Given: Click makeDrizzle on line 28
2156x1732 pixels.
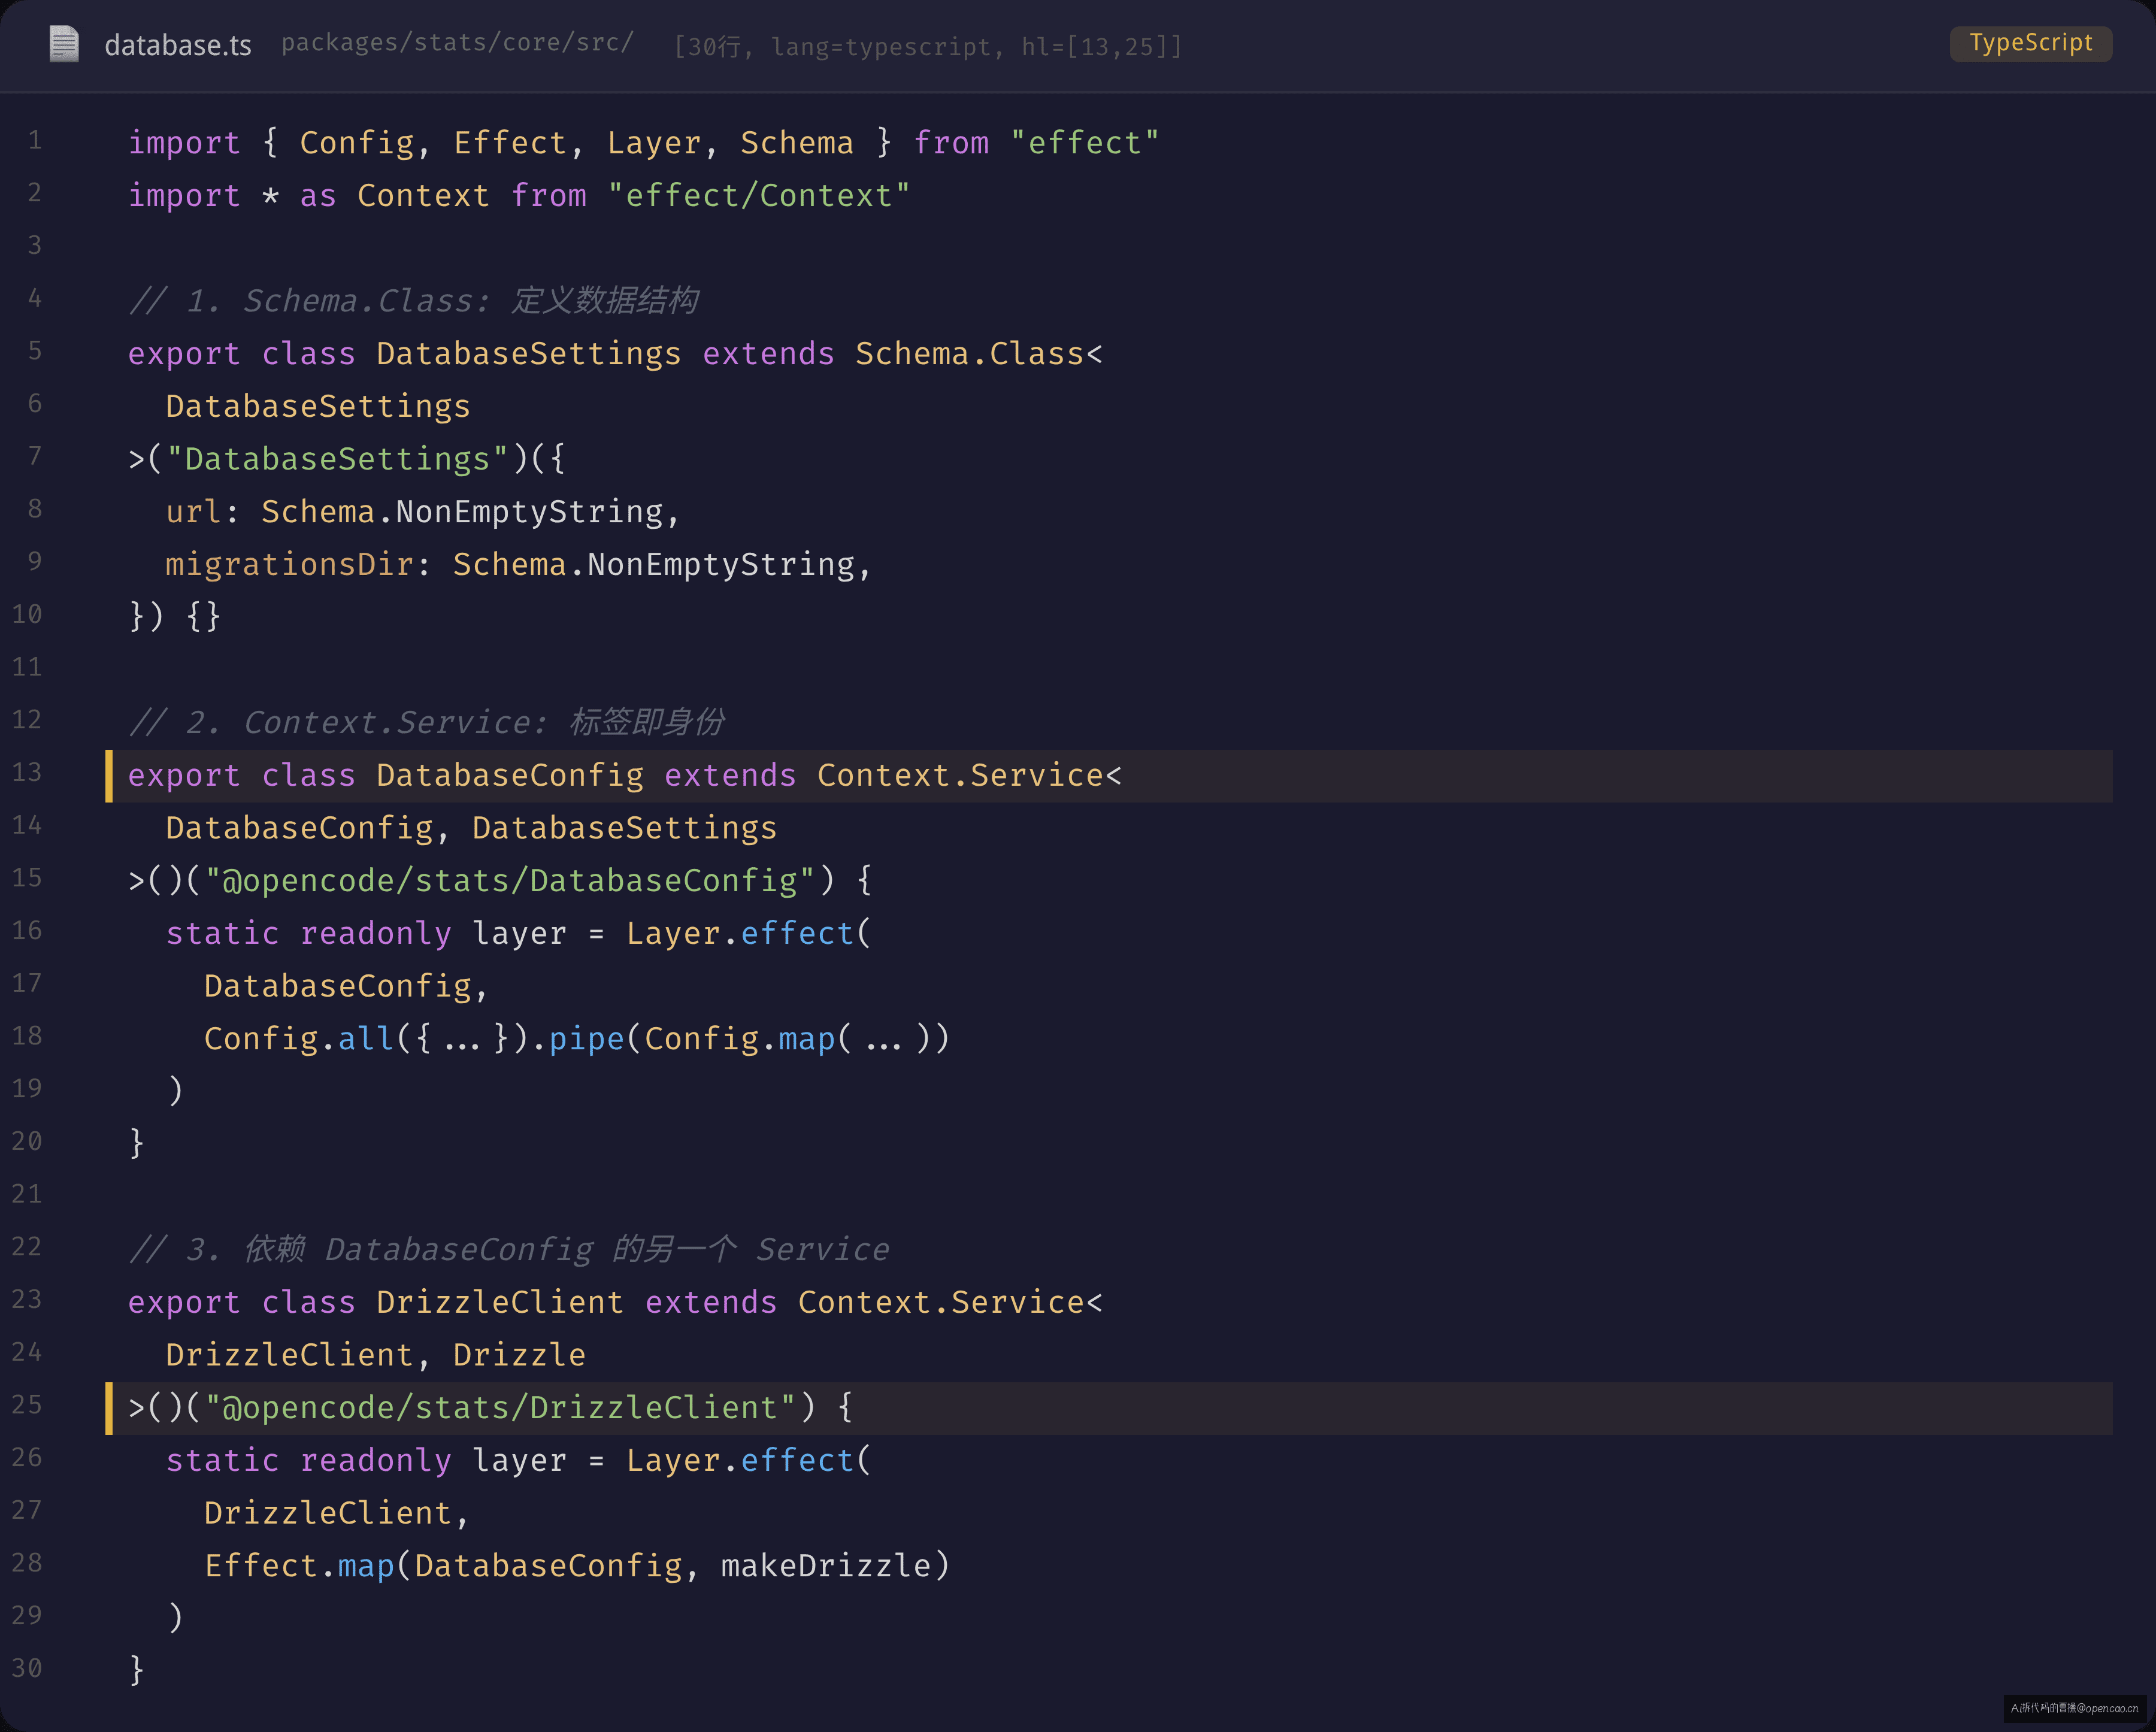Looking at the screenshot, I should [x=826, y=1566].
